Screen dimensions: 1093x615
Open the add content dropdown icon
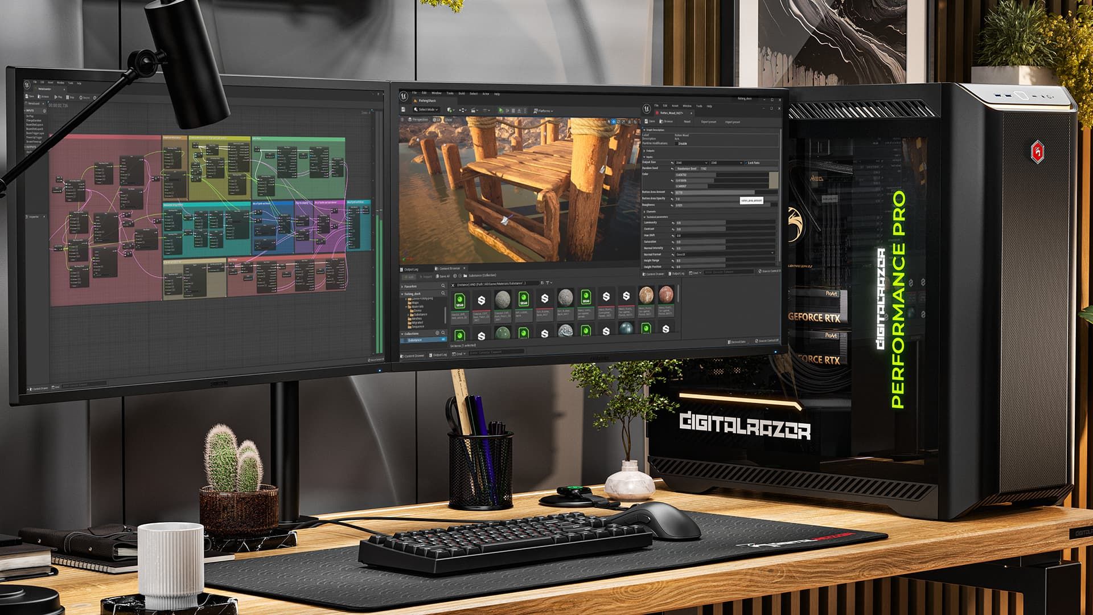pyautogui.click(x=451, y=110)
